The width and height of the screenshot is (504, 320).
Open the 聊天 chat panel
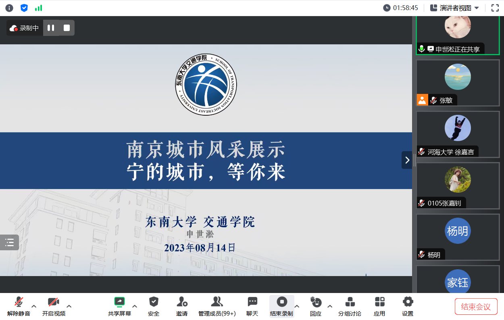pos(252,307)
